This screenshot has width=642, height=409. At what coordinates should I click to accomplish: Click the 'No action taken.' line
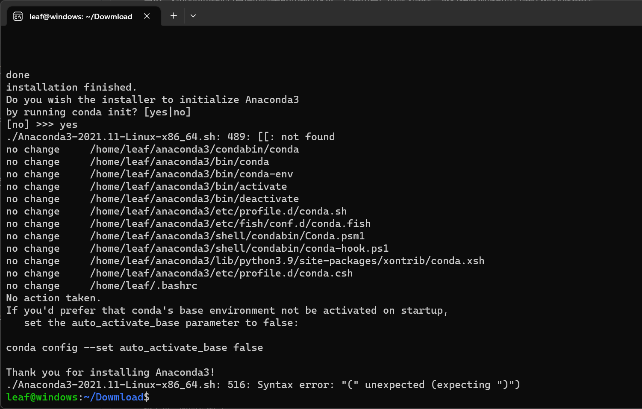pyautogui.click(x=53, y=298)
